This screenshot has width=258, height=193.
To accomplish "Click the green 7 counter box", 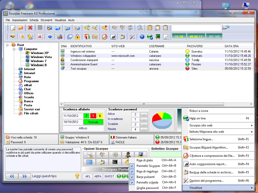I will tap(86, 116).
